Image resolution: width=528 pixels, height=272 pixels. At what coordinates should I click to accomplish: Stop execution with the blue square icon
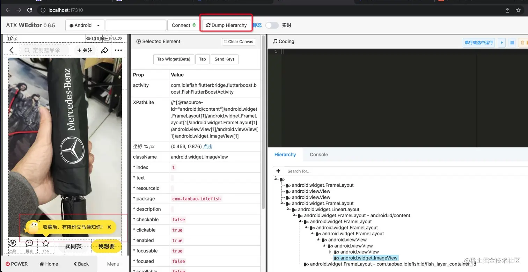click(x=512, y=43)
